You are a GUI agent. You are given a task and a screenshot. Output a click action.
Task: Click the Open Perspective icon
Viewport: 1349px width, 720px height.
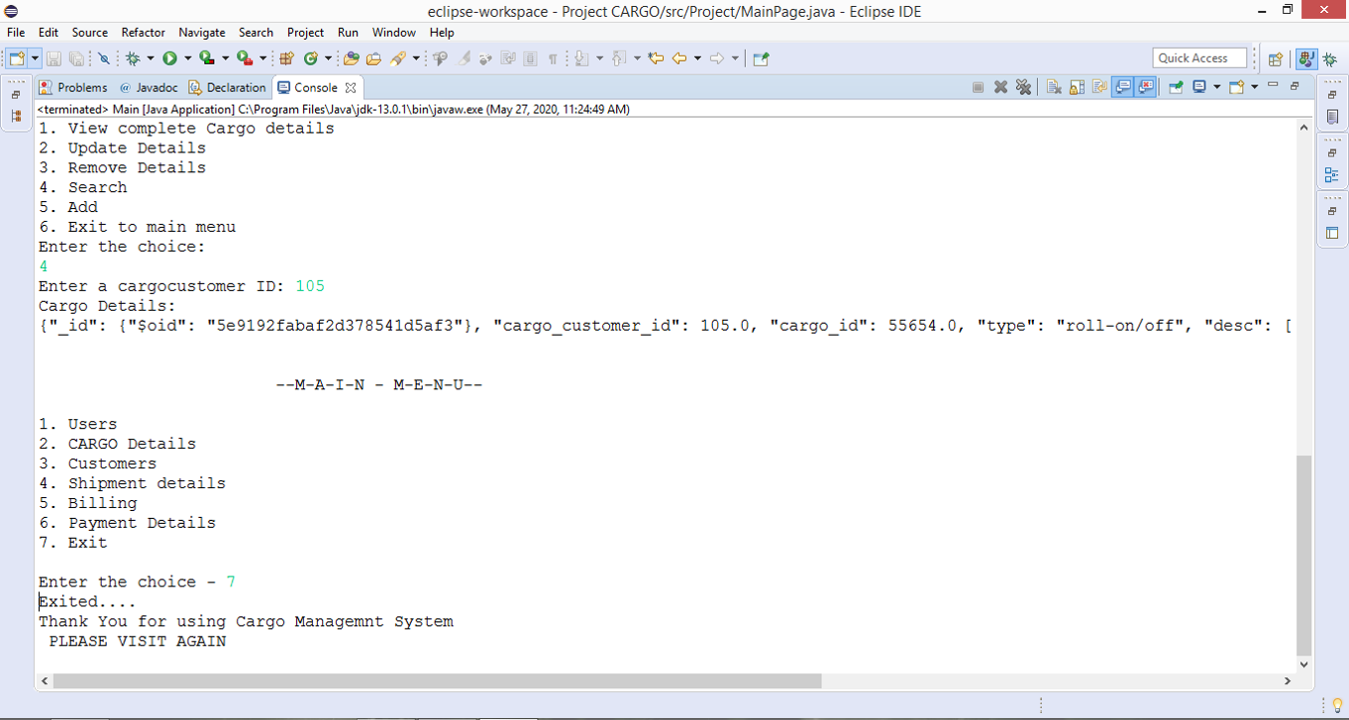pos(1276,58)
